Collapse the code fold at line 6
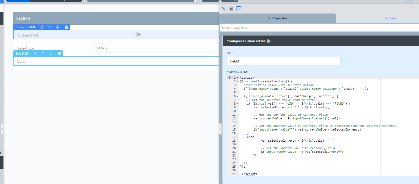 pos(238,96)
